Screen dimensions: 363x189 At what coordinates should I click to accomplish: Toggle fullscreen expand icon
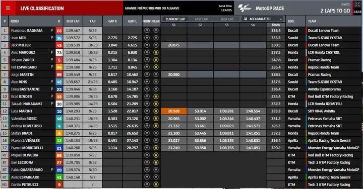click(357, 5)
